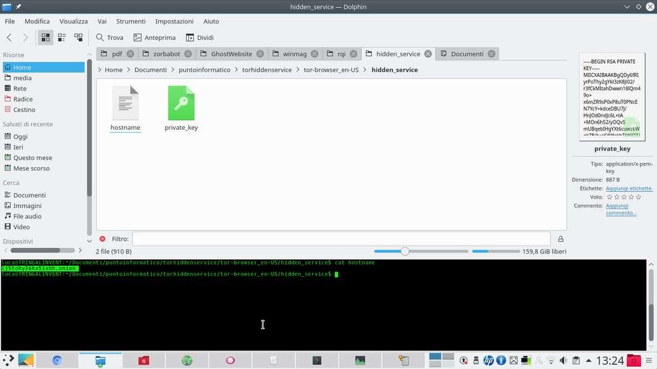Image resolution: width=657 pixels, height=369 pixels.
Task: Click the terminal panel vertical scrollbar
Action: click(651, 306)
